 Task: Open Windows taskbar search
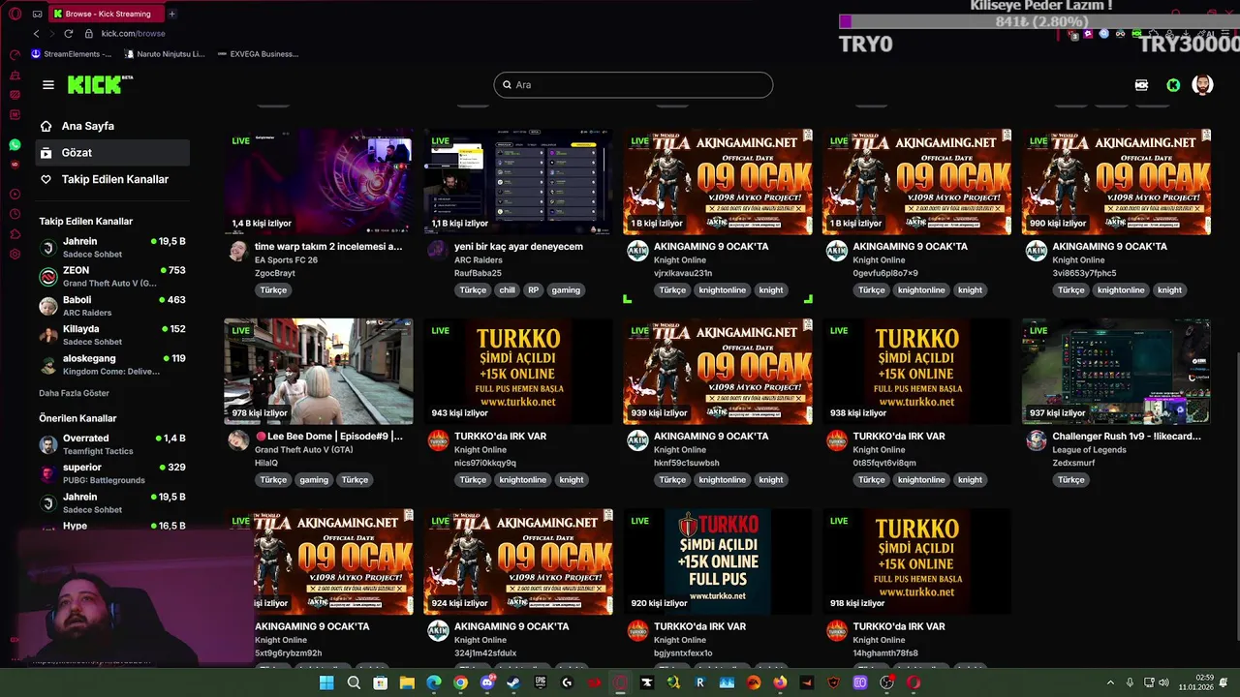click(354, 682)
